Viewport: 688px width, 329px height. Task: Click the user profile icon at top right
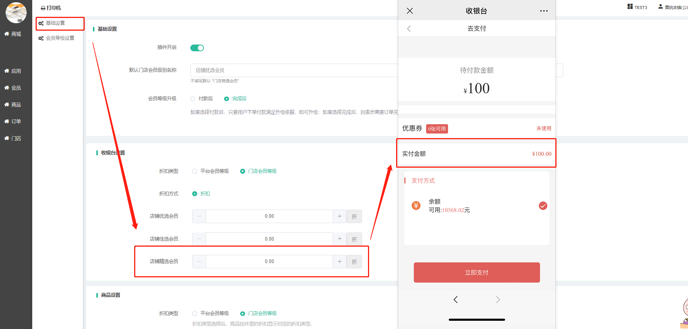pyautogui.click(x=660, y=7)
